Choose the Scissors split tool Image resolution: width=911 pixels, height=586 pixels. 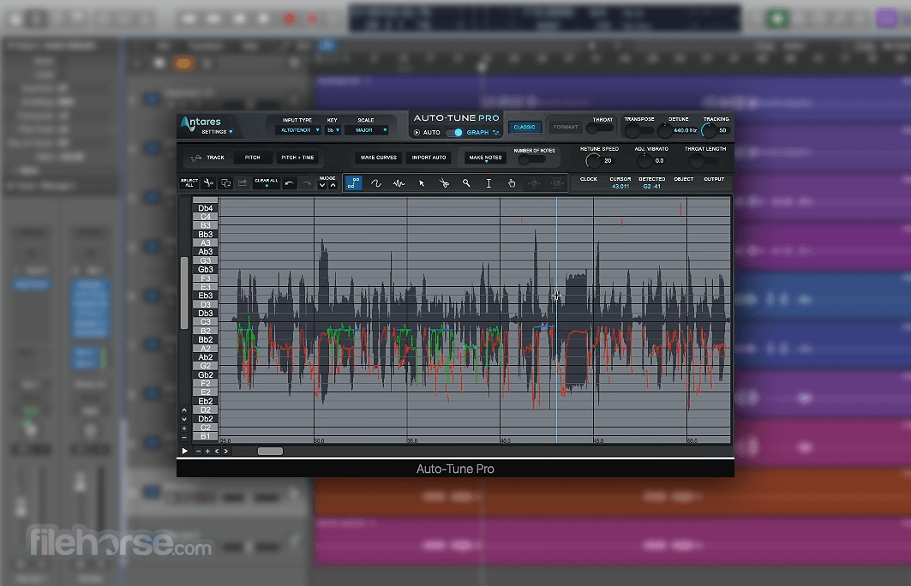click(x=444, y=183)
